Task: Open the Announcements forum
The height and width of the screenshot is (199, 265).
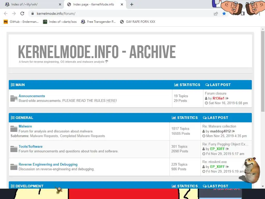Action: 32,96
